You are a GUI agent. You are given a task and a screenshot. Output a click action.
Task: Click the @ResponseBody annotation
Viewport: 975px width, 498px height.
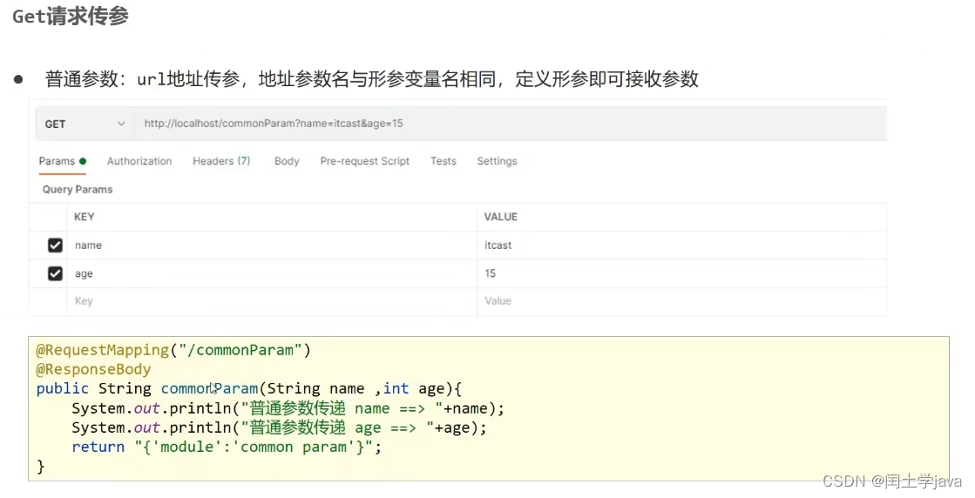[x=93, y=369]
